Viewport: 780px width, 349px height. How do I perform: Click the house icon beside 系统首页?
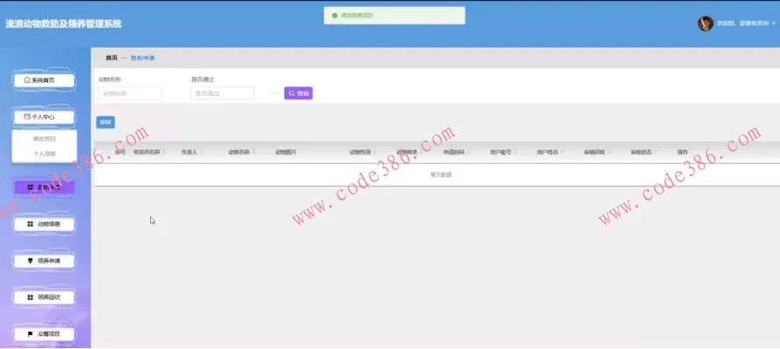[x=27, y=79]
